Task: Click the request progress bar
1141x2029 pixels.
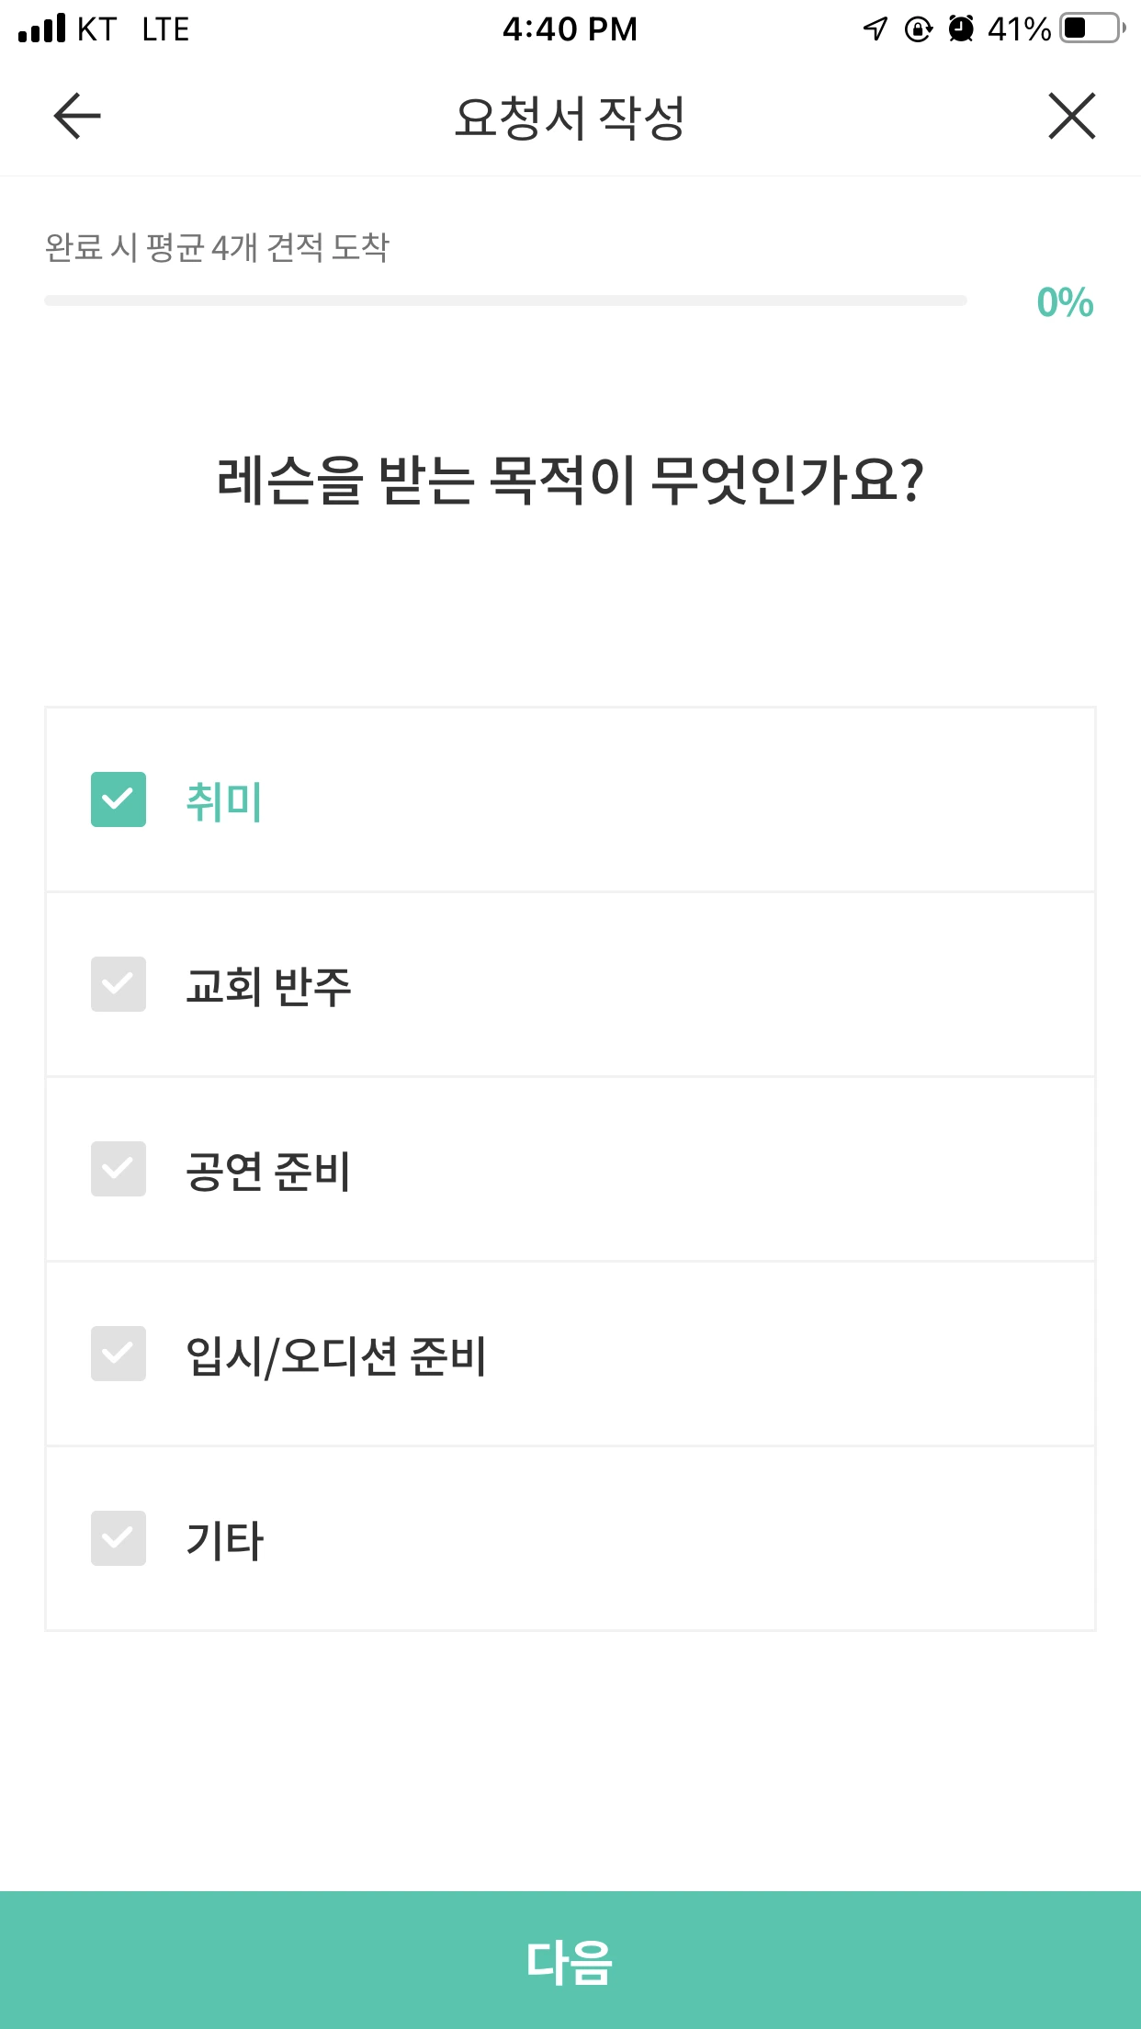Action: [505, 300]
